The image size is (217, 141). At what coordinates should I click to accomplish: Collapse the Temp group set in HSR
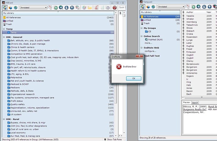(x=4, y=29)
